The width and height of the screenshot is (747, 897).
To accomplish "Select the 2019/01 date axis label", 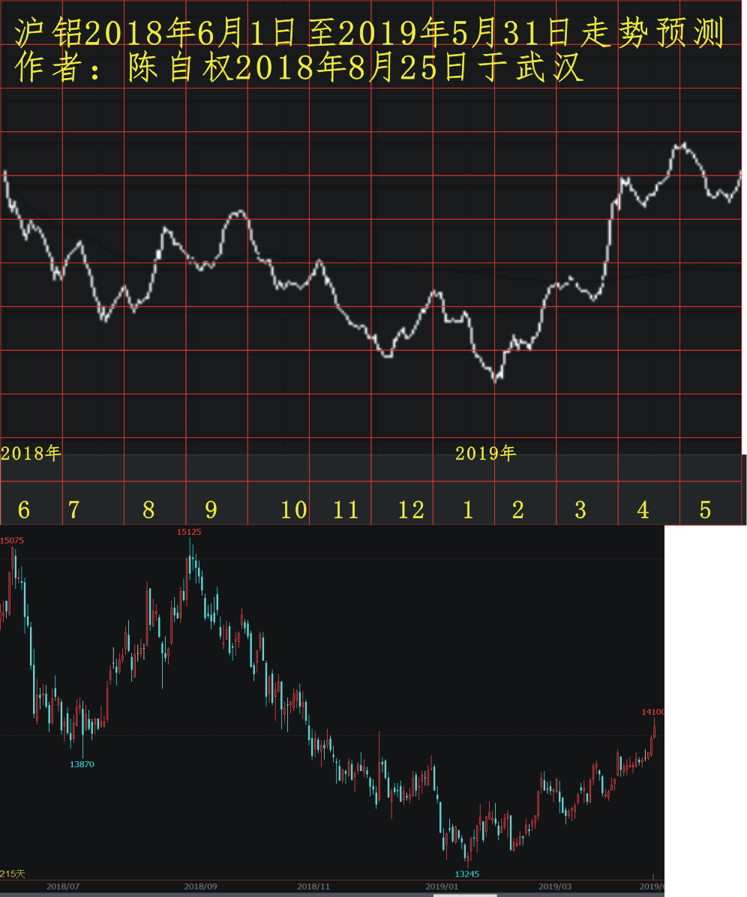I will pyautogui.click(x=442, y=886).
